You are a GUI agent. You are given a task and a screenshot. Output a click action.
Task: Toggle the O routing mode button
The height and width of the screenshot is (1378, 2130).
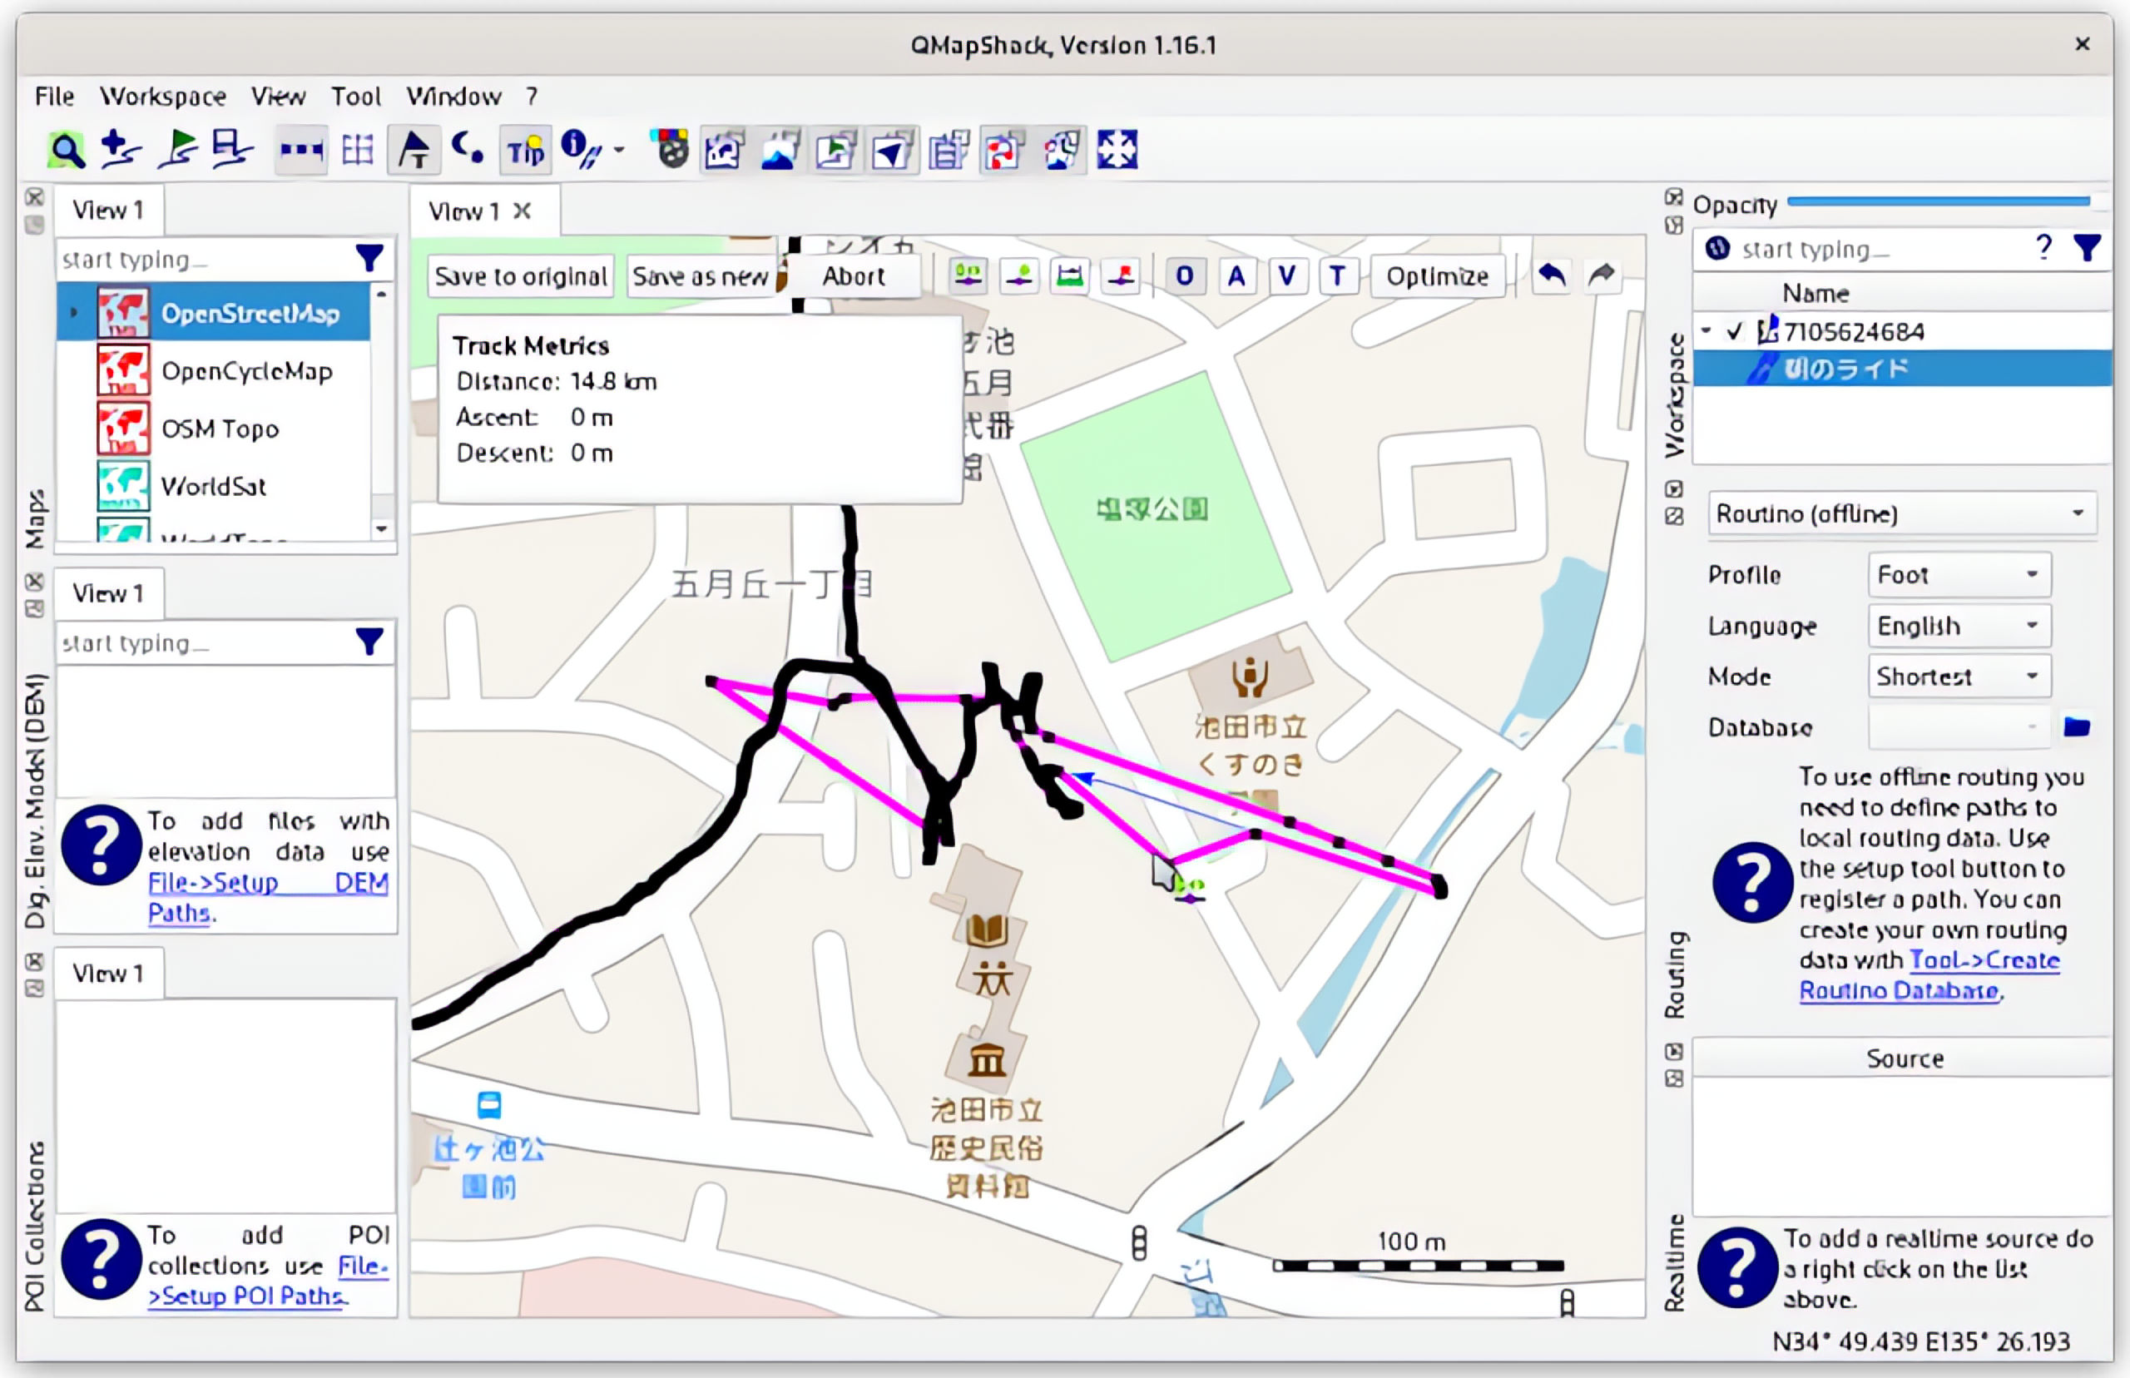point(1185,275)
